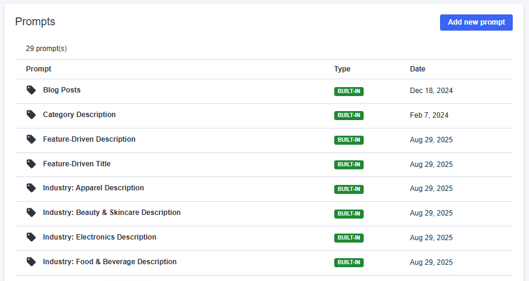The height and width of the screenshot is (281, 529).
Task: Click the Date column header
Action: (x=418, y=69)
